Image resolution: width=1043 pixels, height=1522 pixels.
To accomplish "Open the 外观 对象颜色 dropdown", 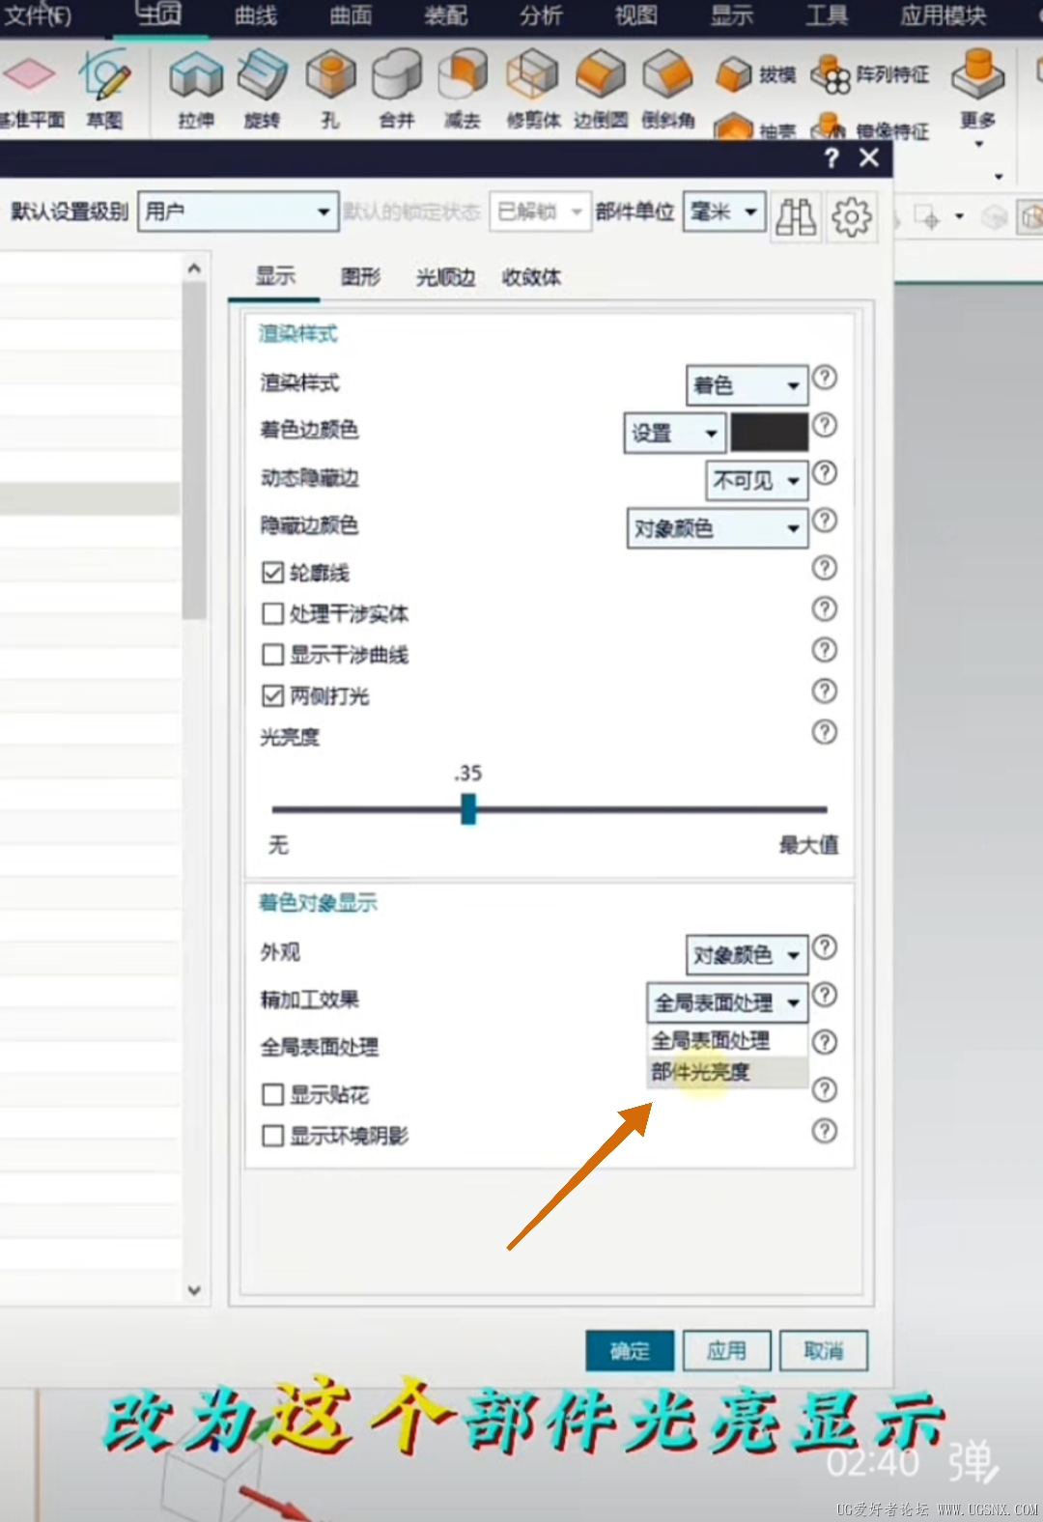I will (x=747, y=955).
